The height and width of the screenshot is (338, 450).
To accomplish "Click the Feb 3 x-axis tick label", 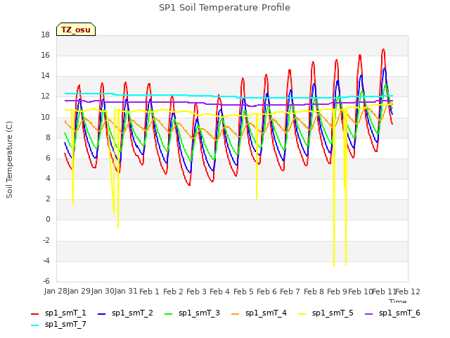I will pyautogui.click(x=196, y=292).
